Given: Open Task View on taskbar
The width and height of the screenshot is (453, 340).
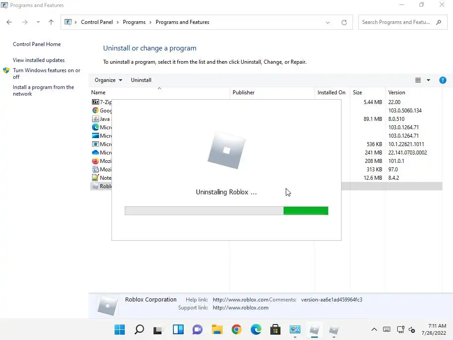Looking at the screenshot, I should tap(158, 329).
